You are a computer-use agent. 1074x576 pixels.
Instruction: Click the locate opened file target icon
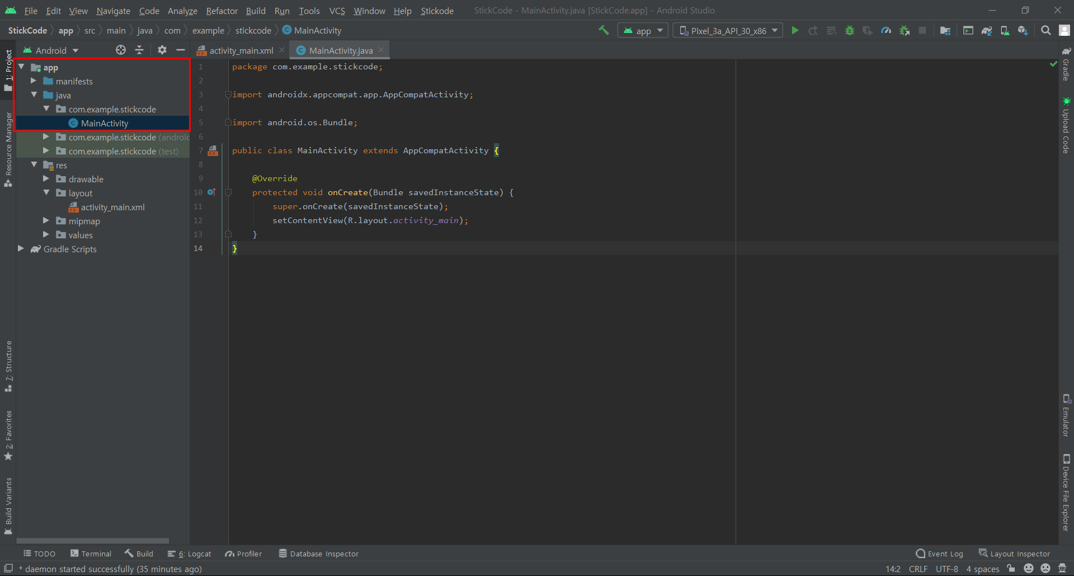(x=121, y=50)
